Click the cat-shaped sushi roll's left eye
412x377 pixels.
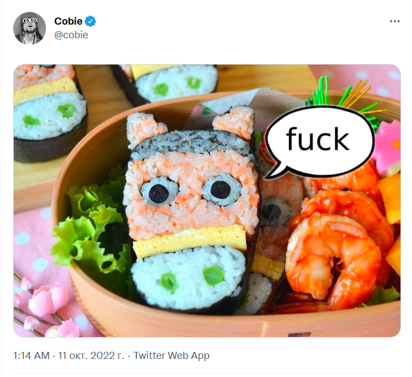tap(160, 190)
